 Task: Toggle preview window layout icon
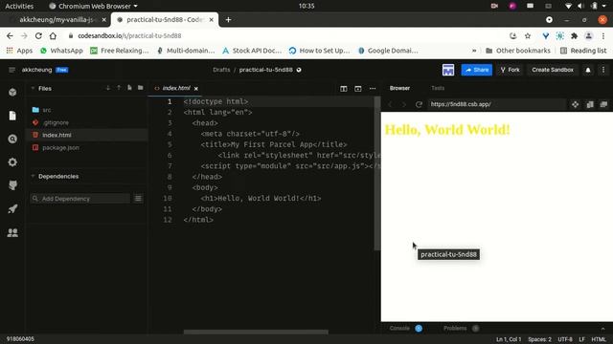(x=357, y=89)
